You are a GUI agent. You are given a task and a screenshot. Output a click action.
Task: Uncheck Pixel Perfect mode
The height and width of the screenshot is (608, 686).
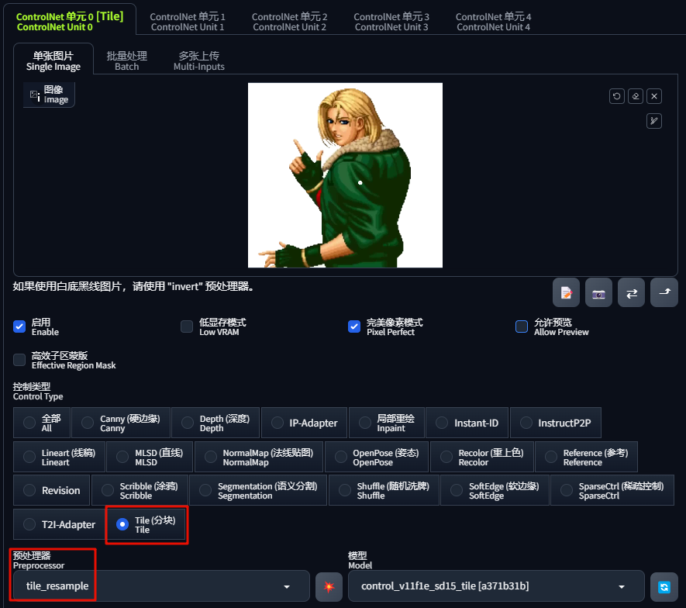point(354,326)
